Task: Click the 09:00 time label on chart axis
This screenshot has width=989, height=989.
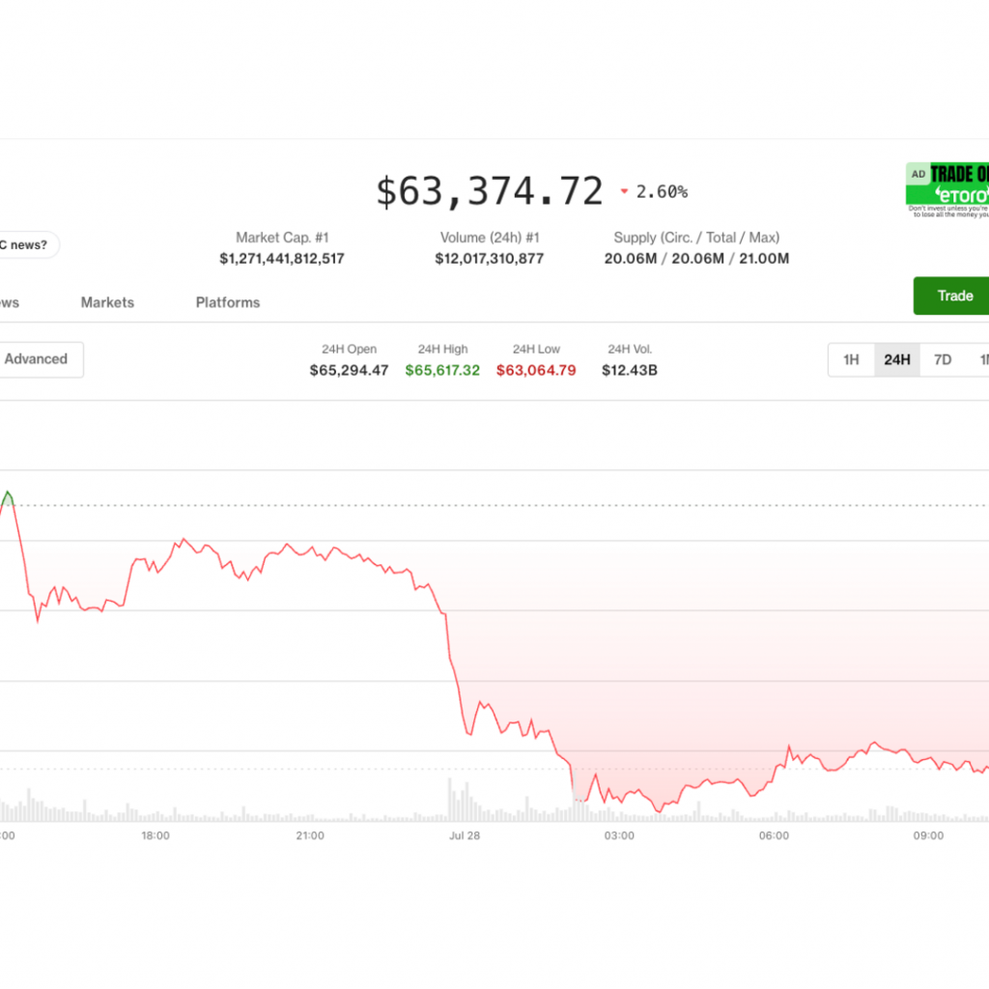Action: (928, 835)
